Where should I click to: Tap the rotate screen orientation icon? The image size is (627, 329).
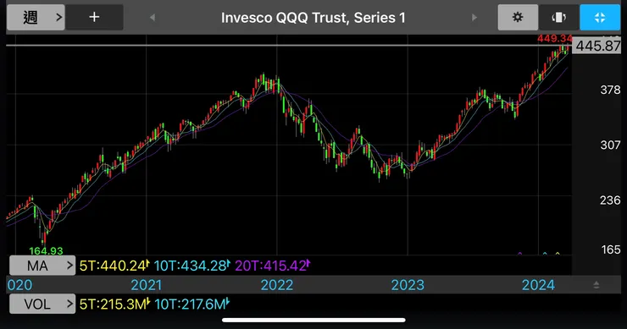tap(558, 17)
